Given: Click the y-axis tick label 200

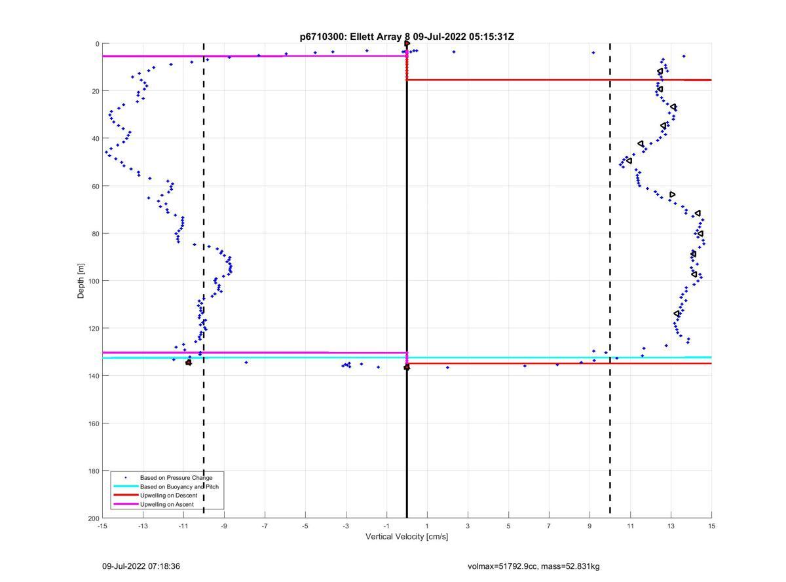Looking at the screenshot, I should tap(93, 518).
